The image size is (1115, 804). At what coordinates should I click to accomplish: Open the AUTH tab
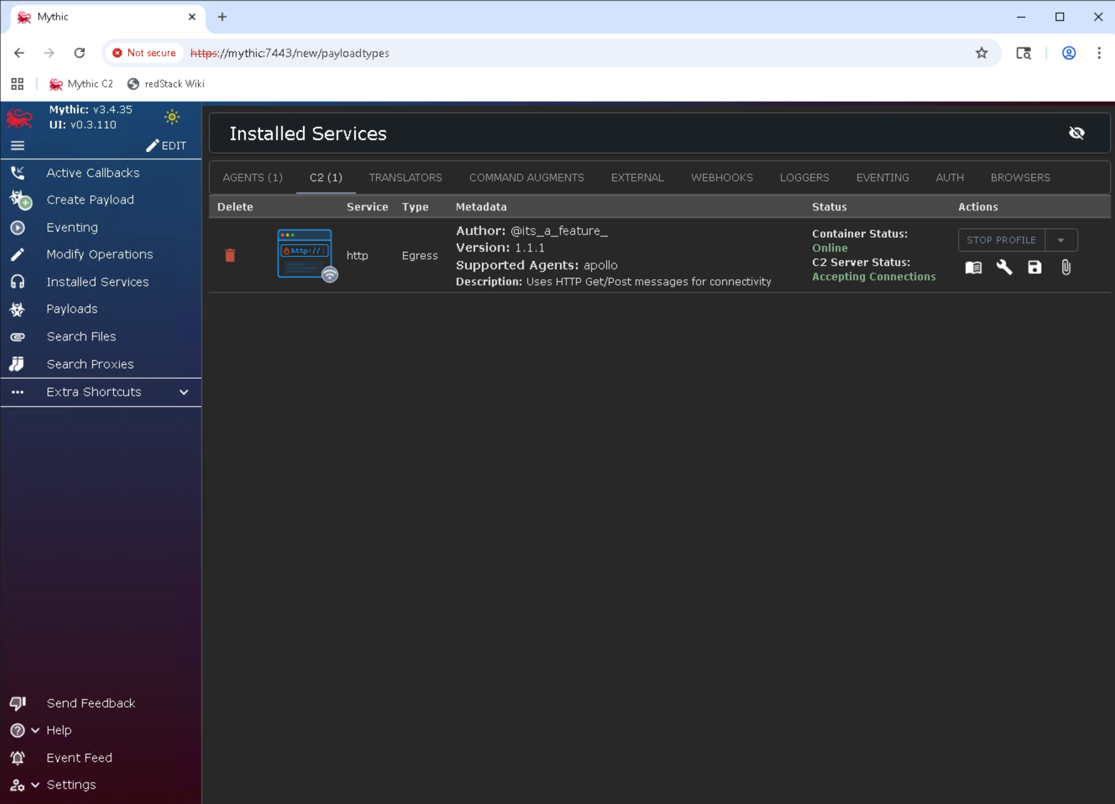pyautogui.click(x=950, y=177)
